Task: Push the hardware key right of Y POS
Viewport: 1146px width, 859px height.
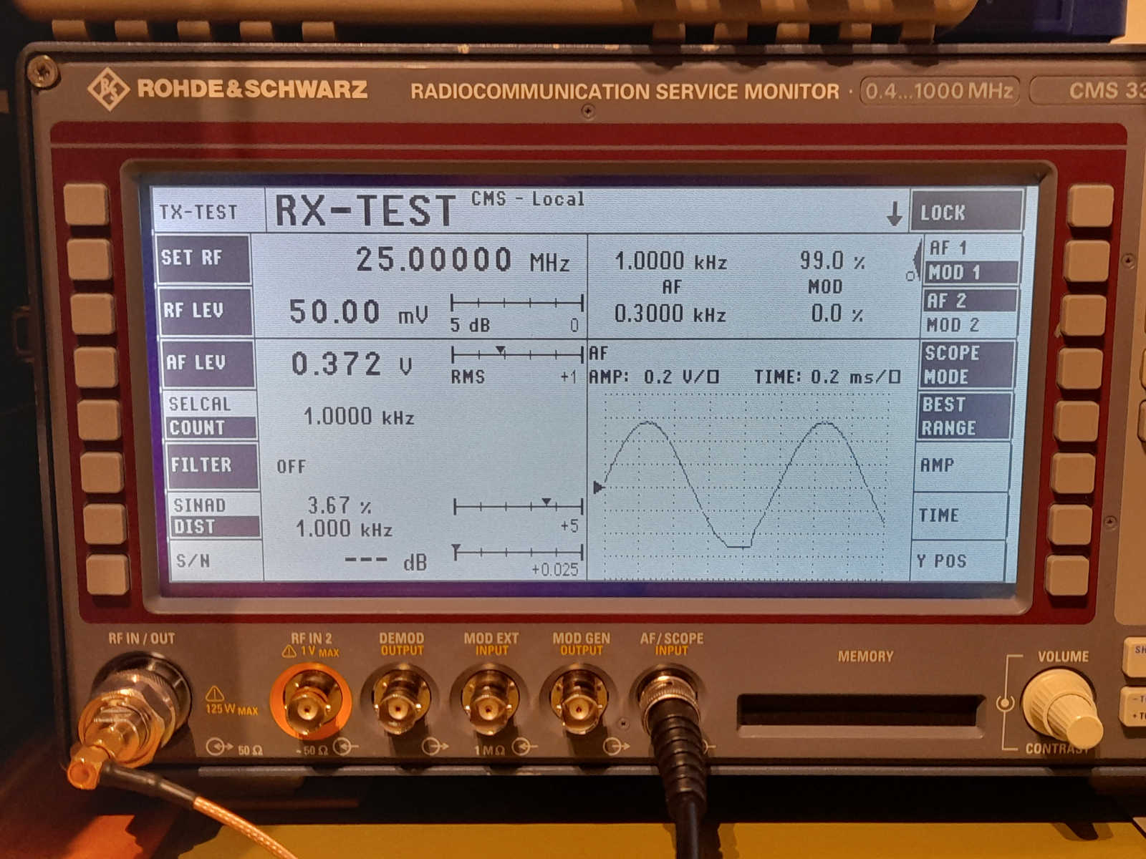Action: tap(1067, 576)
